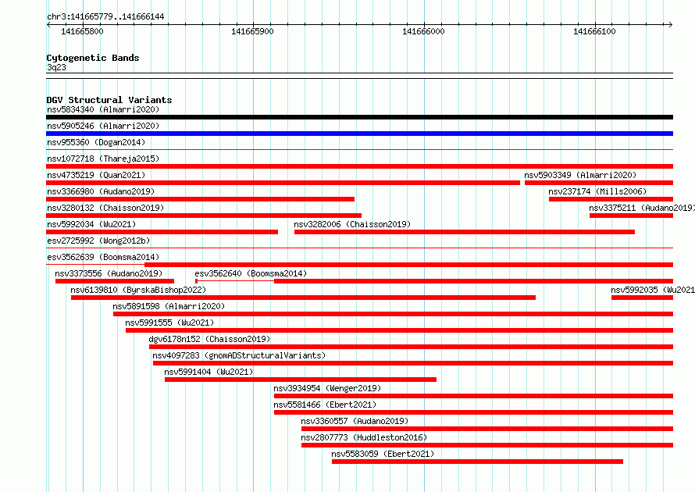Click ruler position 141666000
Viewport: 695px width, 492px height.
click(x=423, y=31)
